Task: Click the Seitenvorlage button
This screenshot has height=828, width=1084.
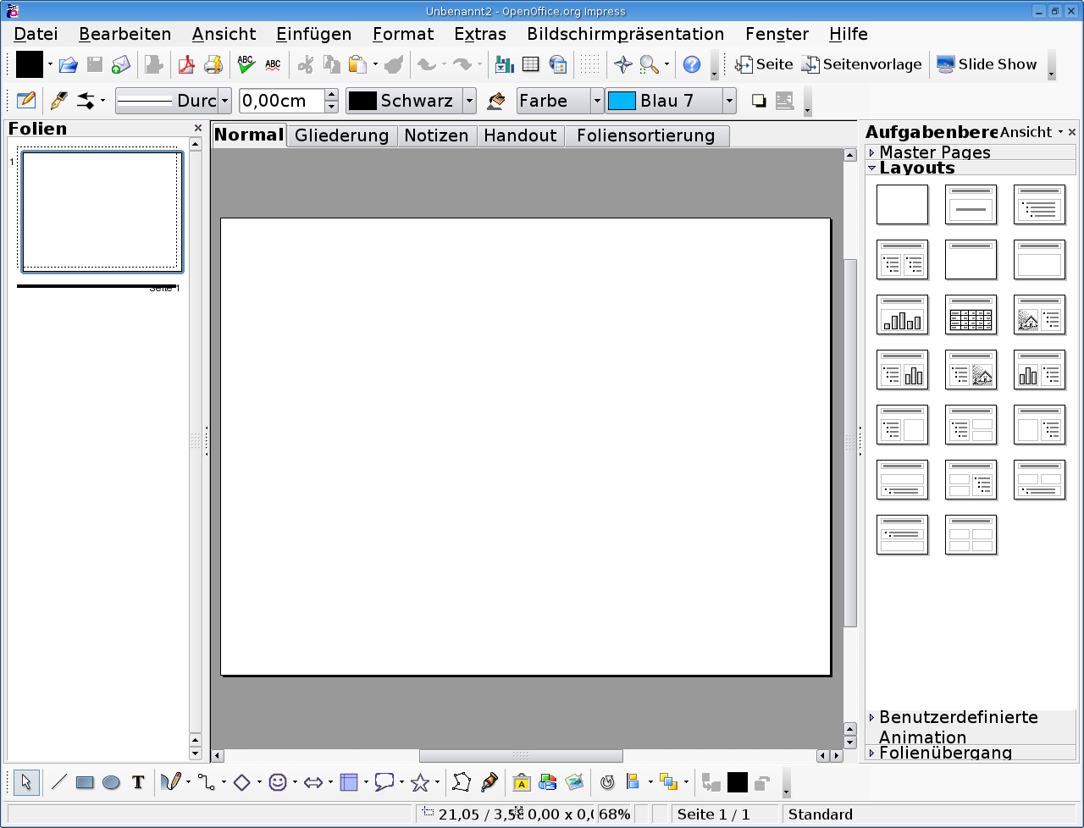Action: (862, 64)
